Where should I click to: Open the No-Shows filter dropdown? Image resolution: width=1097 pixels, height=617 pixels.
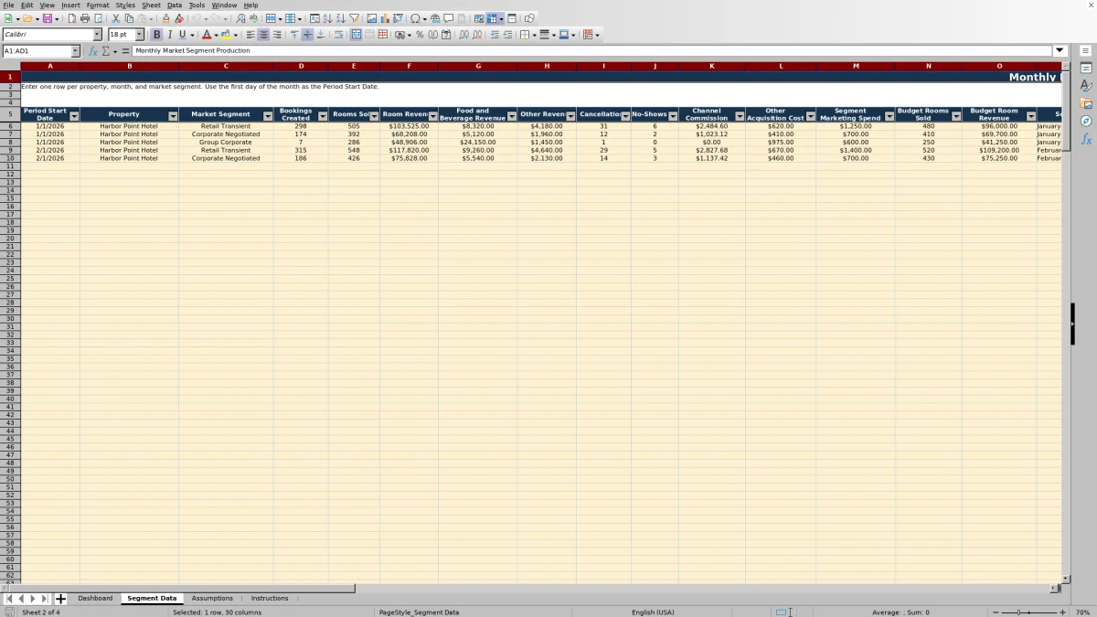click(673, 116)
